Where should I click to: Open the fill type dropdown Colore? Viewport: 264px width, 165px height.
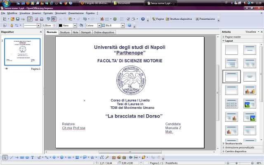click(99, 26)
